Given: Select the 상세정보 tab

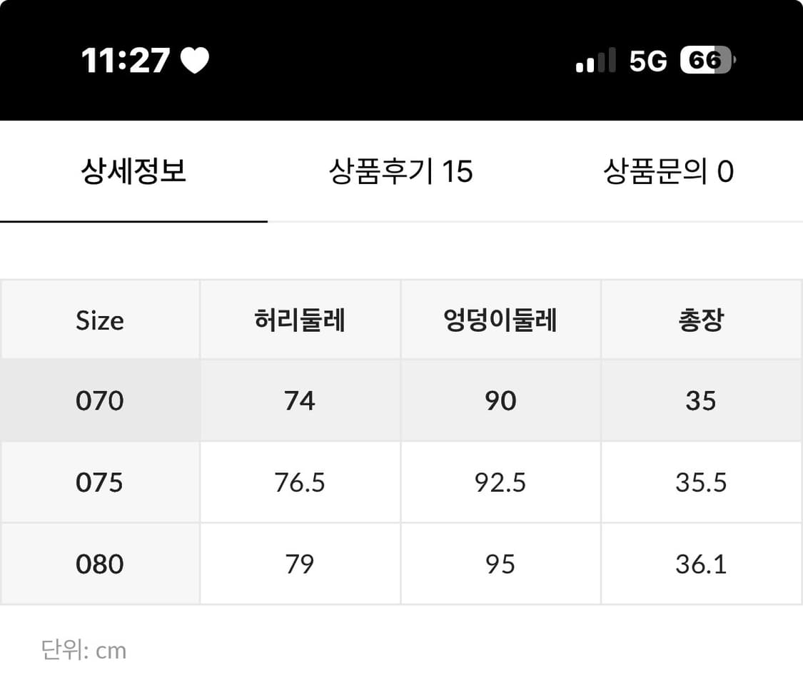Looking at the screenshot, I should pyautogui.click(x=133, y=171).
